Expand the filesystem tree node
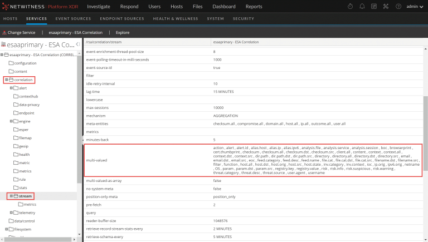This screenshot has height=242, width=428. click(x=7, y=229)
